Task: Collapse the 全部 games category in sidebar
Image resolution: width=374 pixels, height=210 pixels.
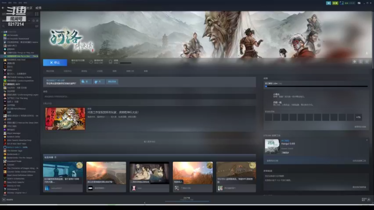Action: 2,32
